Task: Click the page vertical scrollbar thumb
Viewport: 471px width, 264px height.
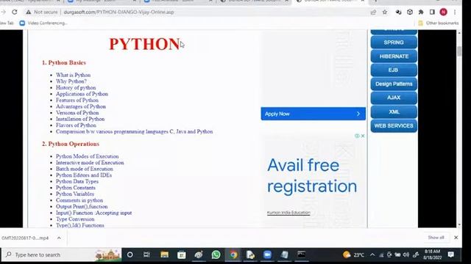Action: point(459,51)
